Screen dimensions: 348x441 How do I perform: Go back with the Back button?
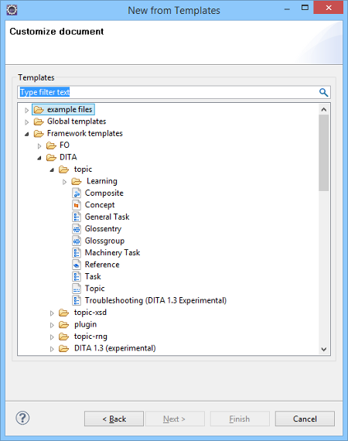(x=114, y=419)
